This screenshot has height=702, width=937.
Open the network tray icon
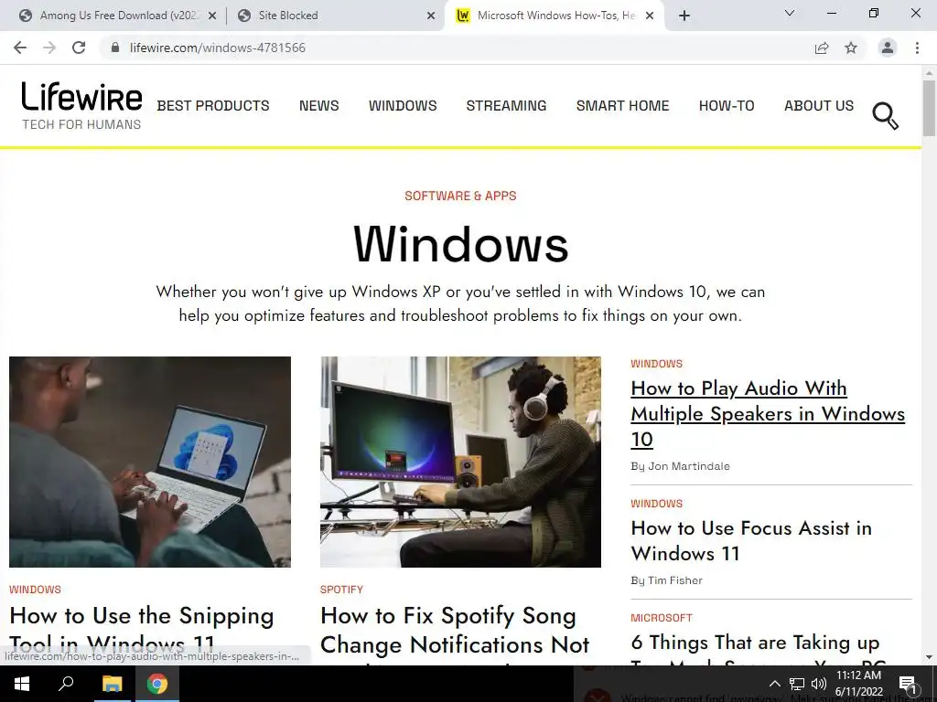[797, 684]
